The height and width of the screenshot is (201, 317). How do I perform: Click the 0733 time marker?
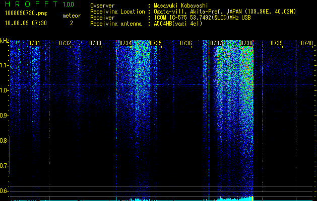[x=95, y=43]
